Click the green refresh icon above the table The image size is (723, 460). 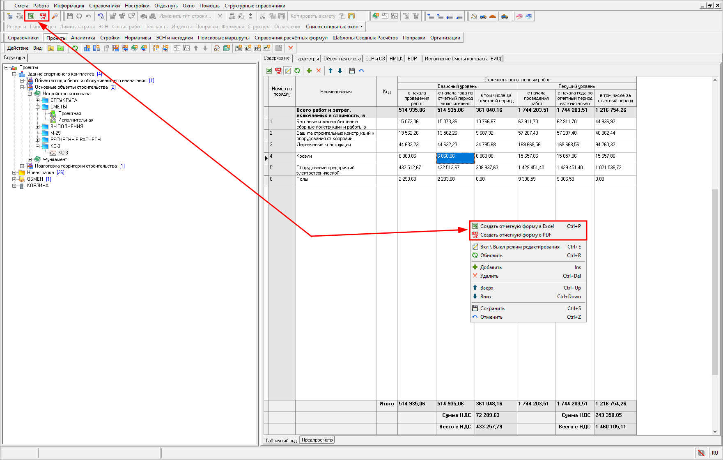pyautogui.click(x=297, y=71)
